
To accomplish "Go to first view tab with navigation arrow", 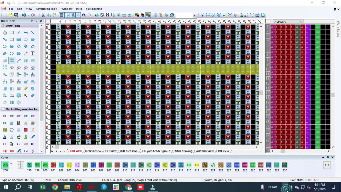I will click(x=52, y=151).
